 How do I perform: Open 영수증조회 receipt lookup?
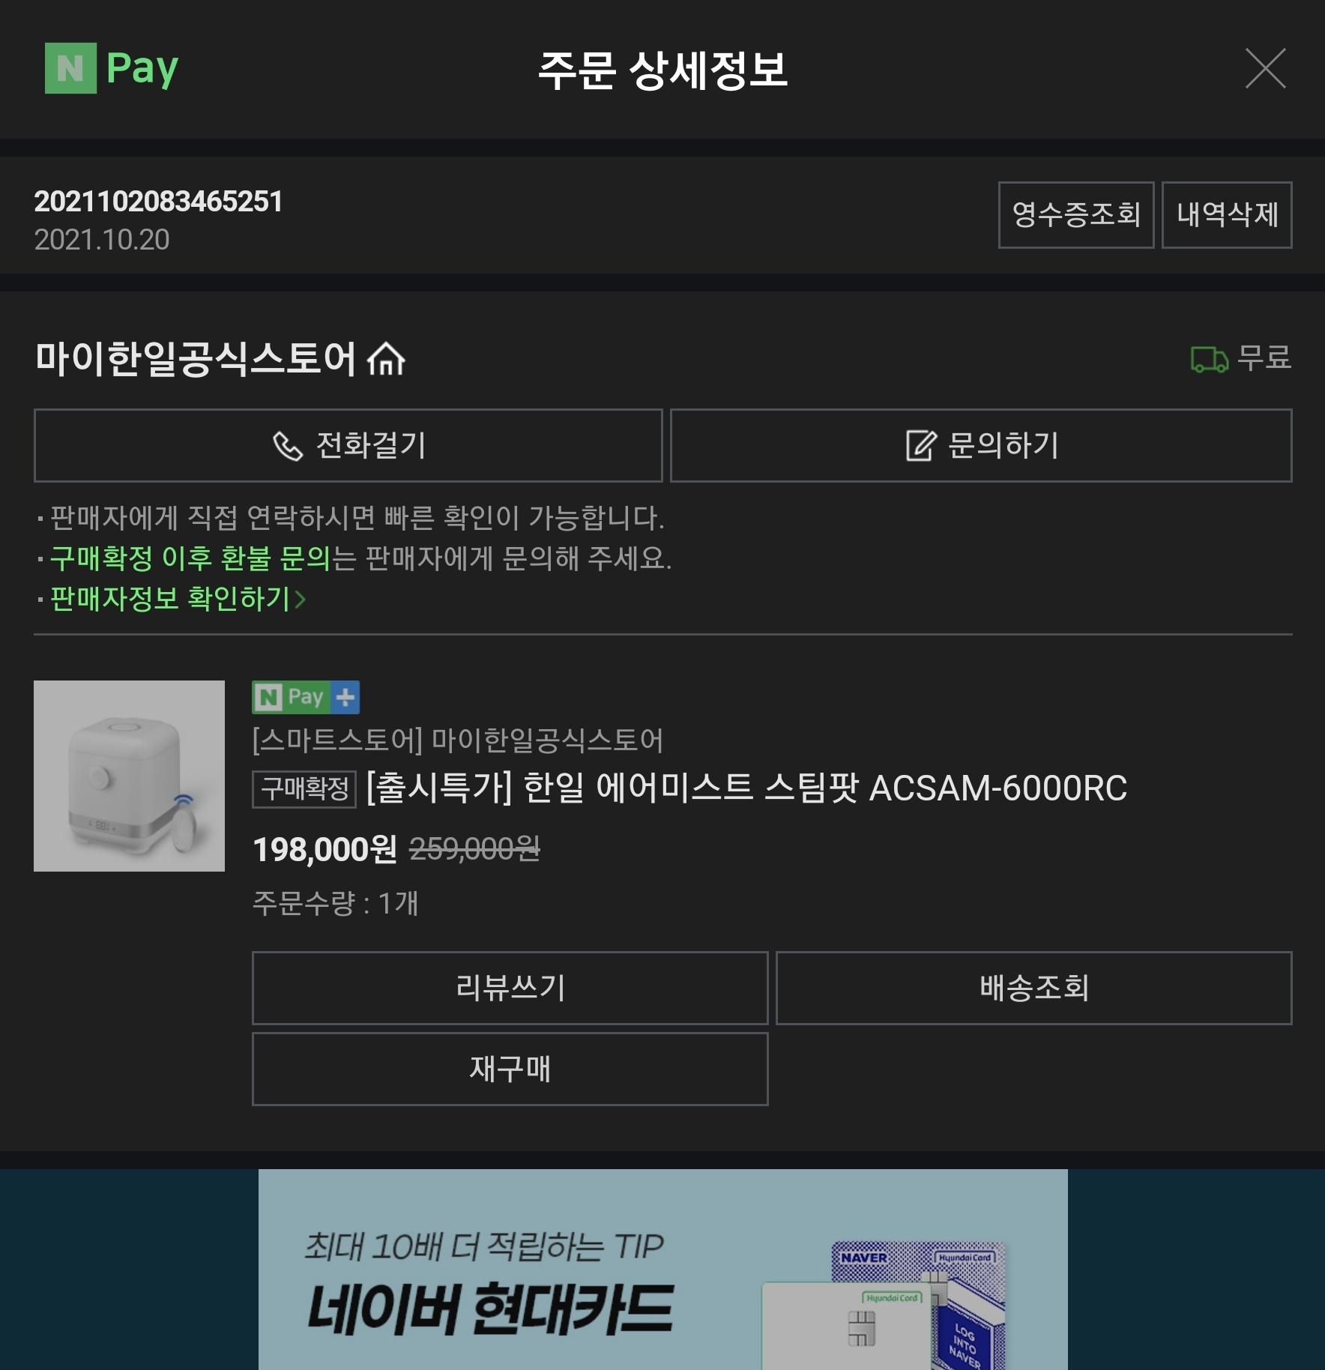pos(1075,215)
